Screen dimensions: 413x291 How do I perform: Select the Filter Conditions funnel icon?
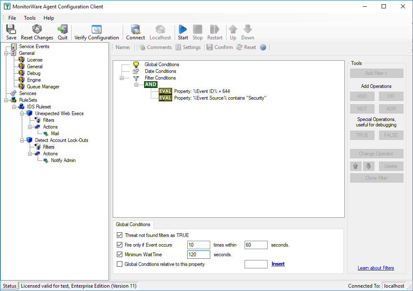tap(136, 78)
